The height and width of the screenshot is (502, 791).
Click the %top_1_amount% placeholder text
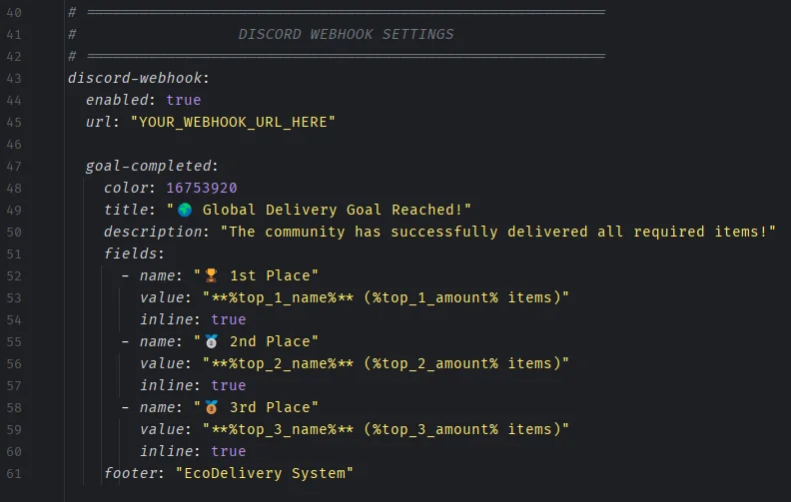click(435, 297)
